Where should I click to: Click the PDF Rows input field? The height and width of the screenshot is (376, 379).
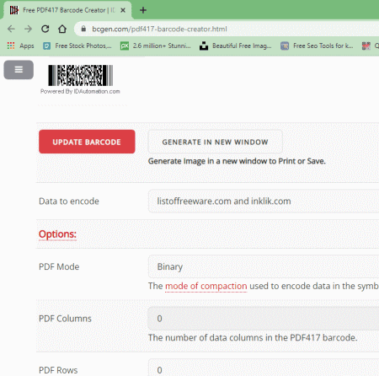click(264, 368)
